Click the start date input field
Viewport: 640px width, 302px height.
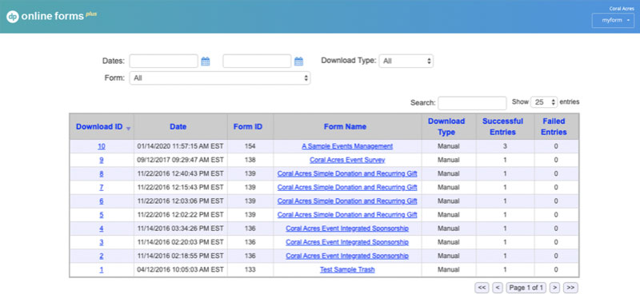pyautogui.click(x=164, y=62)
